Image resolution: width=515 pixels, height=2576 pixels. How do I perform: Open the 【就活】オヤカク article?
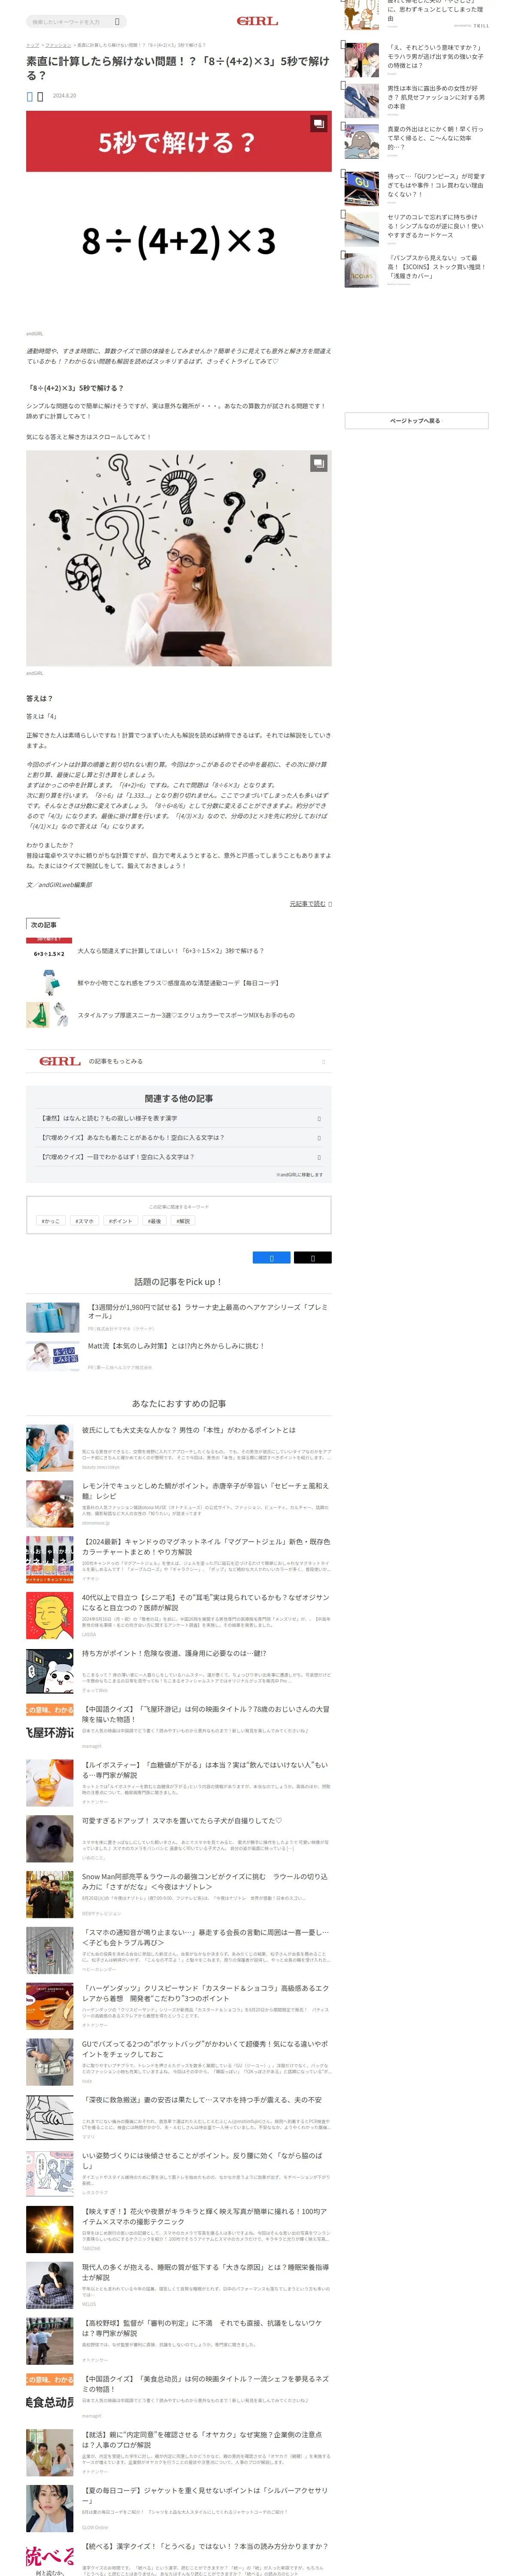pyautogui.click(x=203, y=2440)
